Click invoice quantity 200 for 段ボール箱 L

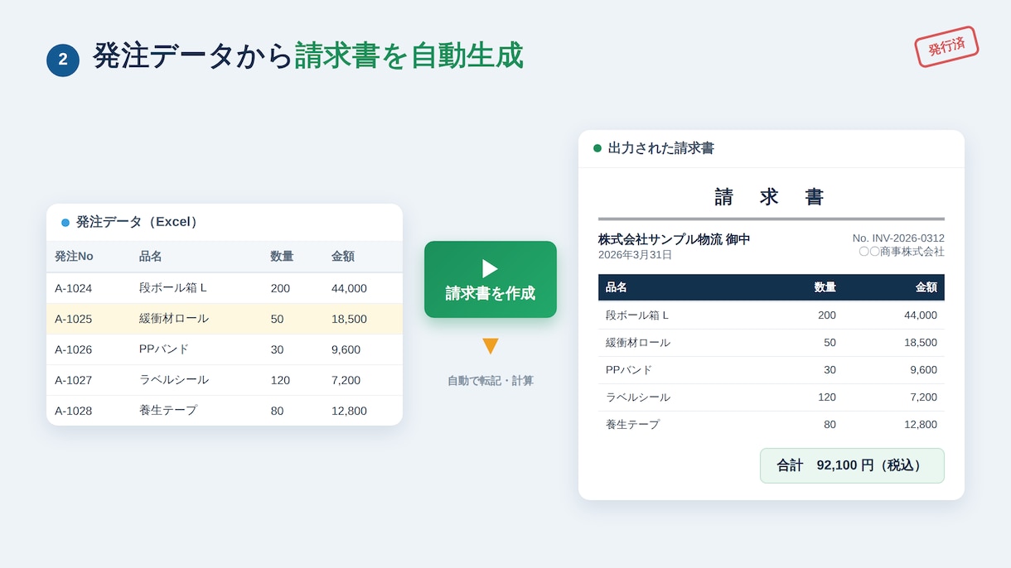coord(827,315)
